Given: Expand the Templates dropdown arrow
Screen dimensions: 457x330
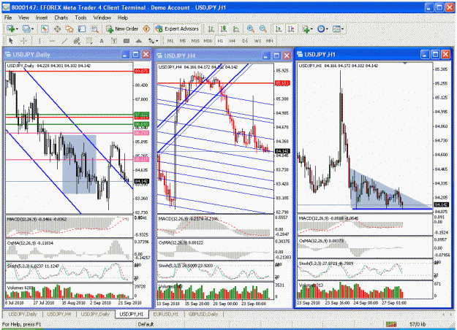Looking at the screenshot, I should click(x=343, y=28).
